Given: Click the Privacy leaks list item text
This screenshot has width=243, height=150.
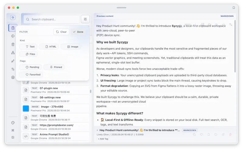Looking at the screenshot, I should (164, 75).
